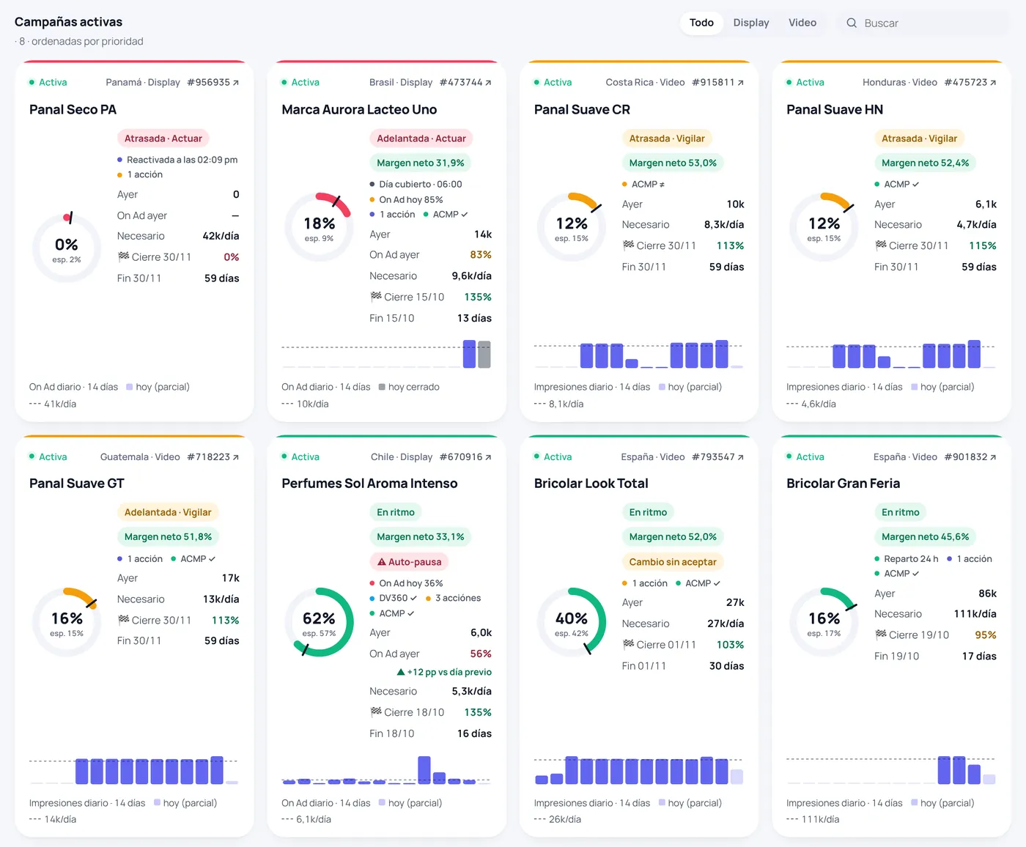The image size is (1026, 847).
Task: Click the Adelantada · Actuar badge
Action: [421, 138]
